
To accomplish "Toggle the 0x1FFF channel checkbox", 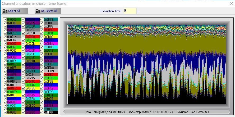I will coord(42,112).
